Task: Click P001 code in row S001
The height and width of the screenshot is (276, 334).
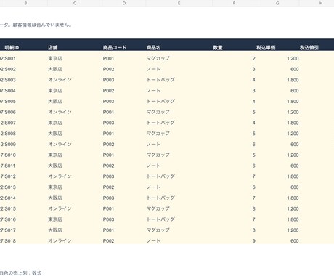Action: (x=108, y=58)
